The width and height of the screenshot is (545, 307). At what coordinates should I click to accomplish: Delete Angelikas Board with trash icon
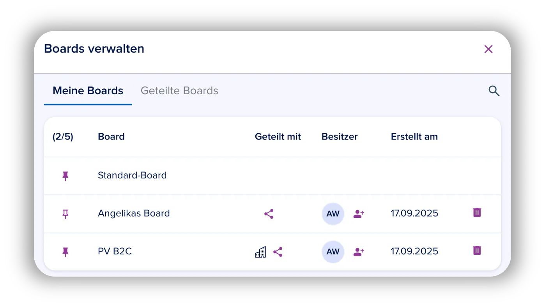(x=477, y=212)
